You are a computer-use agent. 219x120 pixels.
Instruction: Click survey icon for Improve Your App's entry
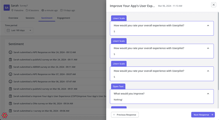tap(10, 96)
